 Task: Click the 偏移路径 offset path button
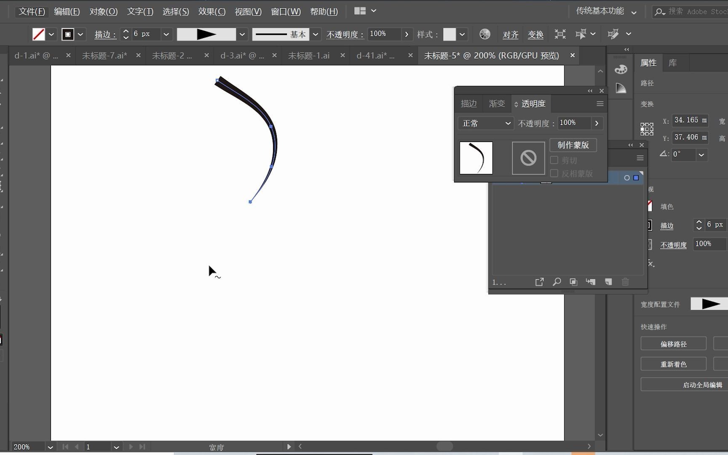point(673,344)
